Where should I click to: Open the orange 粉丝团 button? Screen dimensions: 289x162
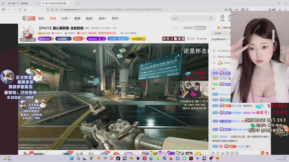click(79, 39)
